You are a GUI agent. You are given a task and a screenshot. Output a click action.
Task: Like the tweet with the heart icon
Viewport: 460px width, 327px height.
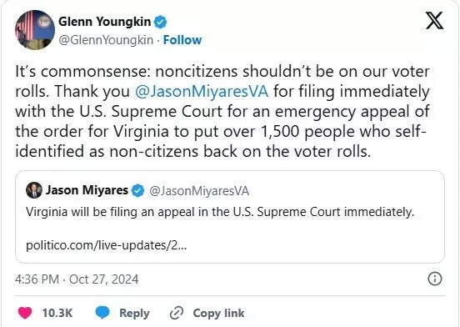[25, 313]
